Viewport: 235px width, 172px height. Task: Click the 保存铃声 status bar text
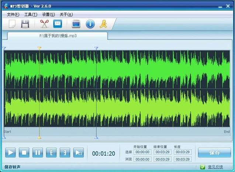click(12, 167)
